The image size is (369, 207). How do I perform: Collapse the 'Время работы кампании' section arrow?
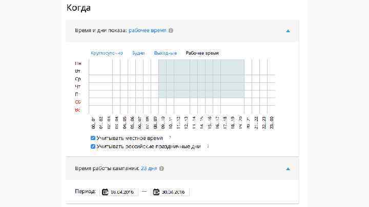[x=288, y=168]
